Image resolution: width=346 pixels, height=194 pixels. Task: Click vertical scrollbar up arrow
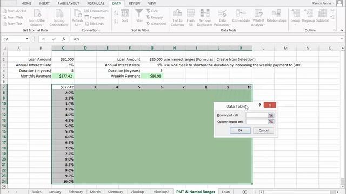point(343,48)
